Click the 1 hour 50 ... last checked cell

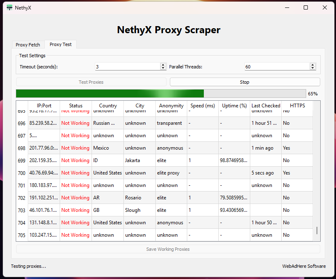pos(266,223)
